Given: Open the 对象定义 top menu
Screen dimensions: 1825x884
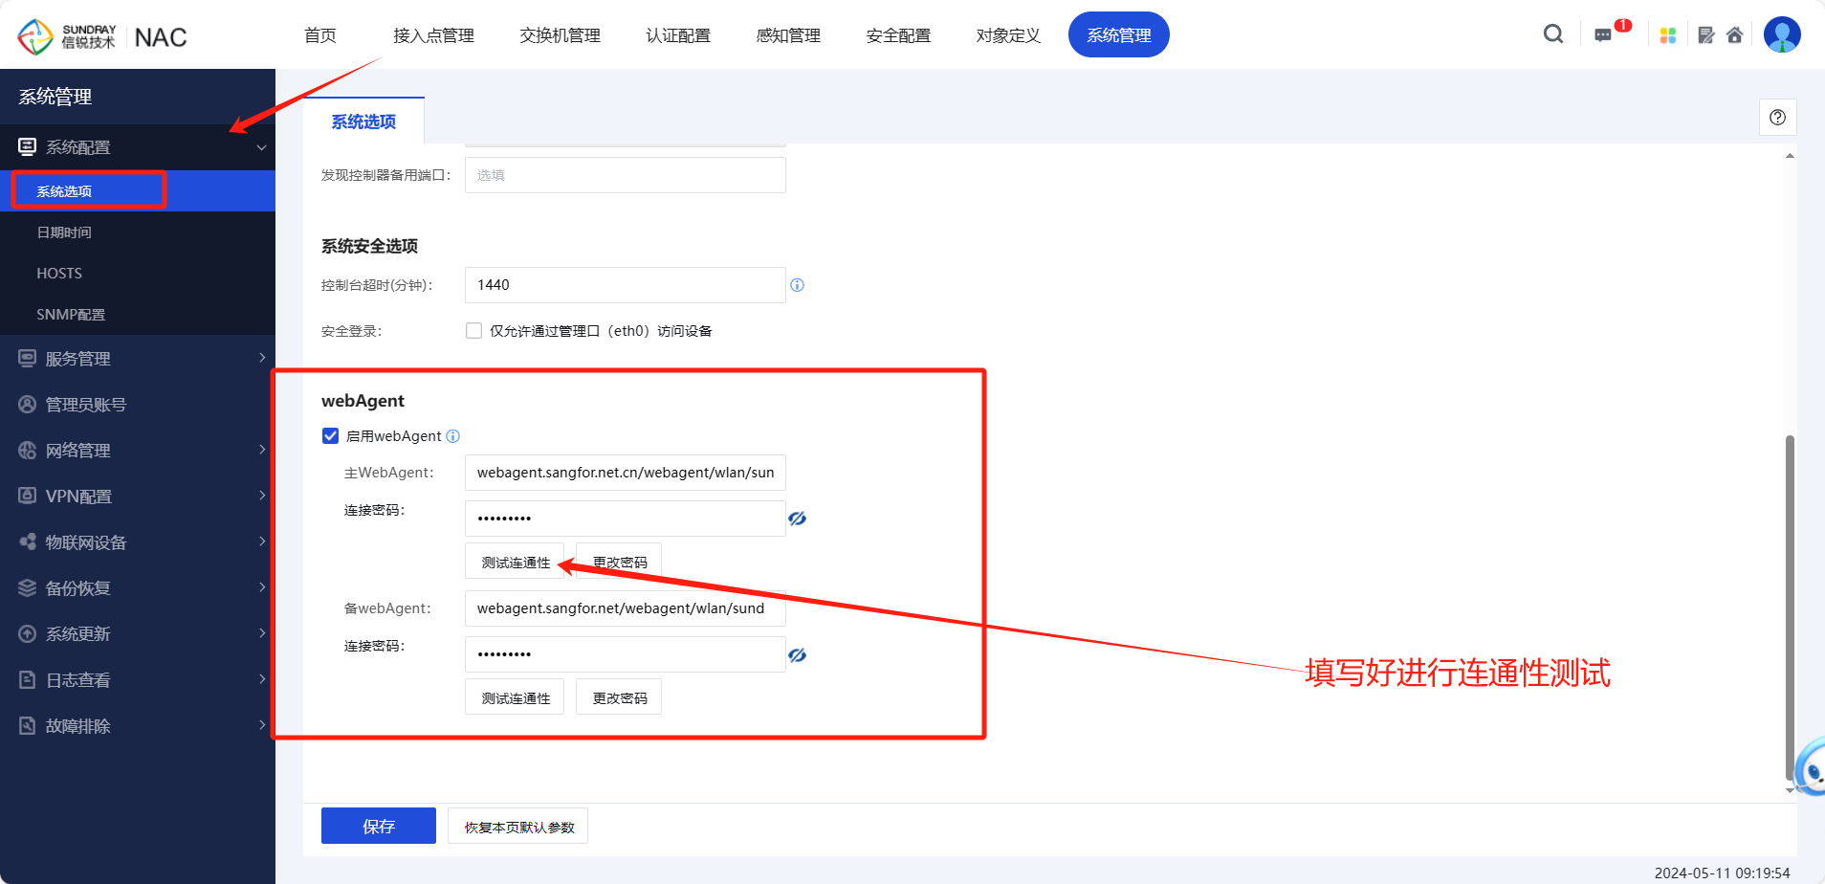Looking at the screenshot, I should pos(1008,35).
